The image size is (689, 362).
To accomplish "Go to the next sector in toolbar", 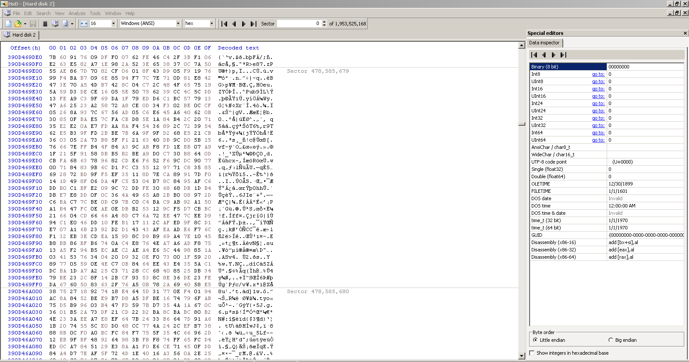I will (x=243, y=24).
